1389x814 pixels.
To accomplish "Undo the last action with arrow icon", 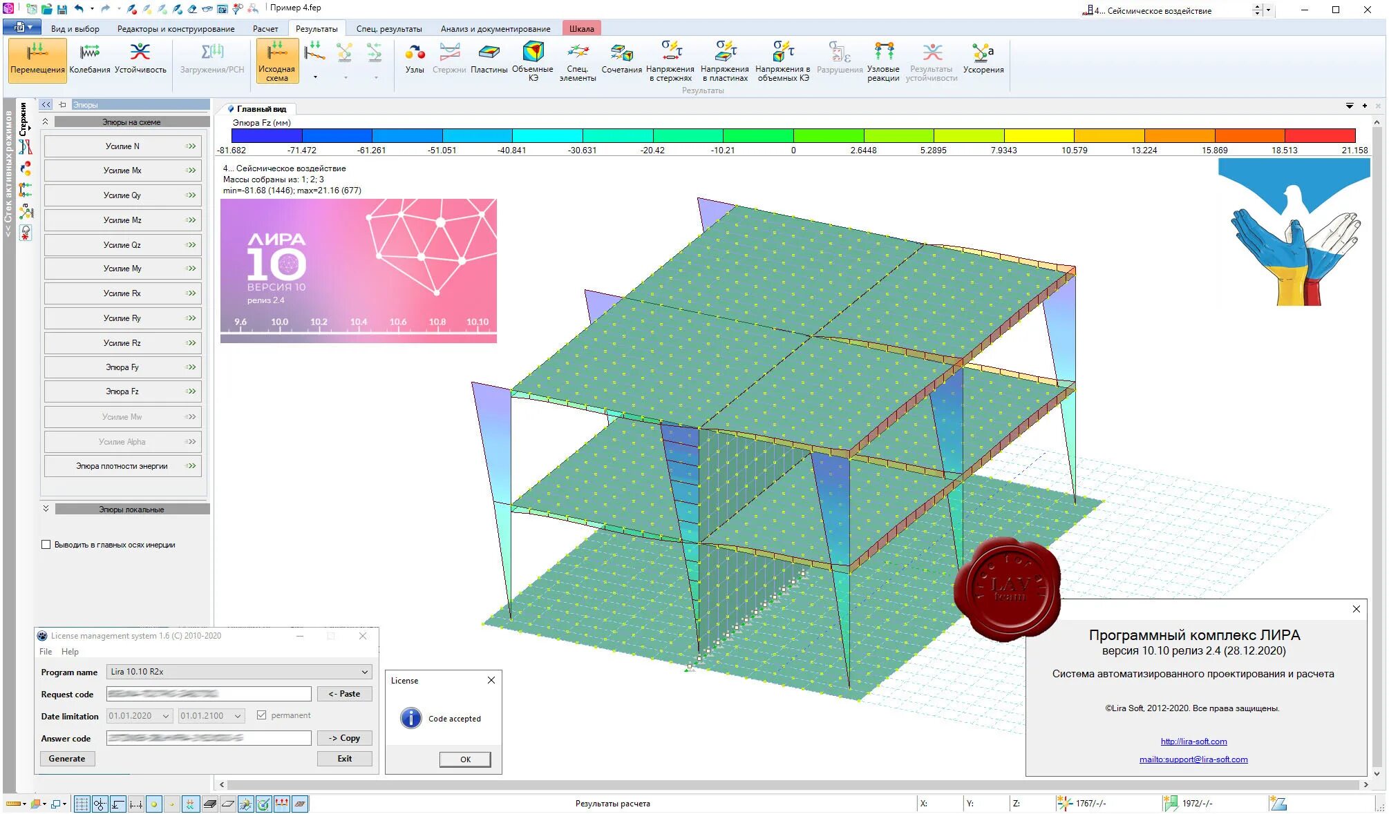I will (79, 9).
